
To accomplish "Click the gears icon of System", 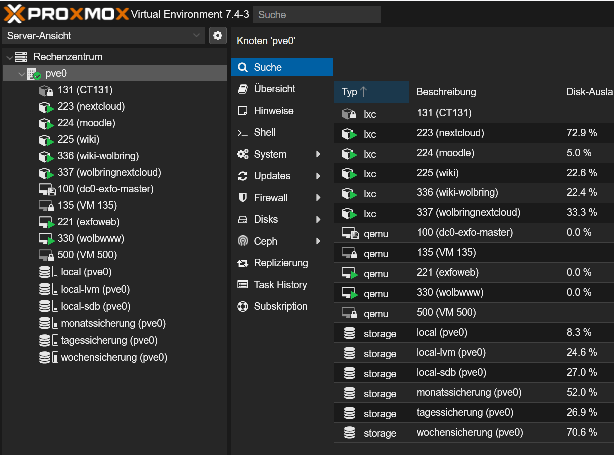I will 243,154.
